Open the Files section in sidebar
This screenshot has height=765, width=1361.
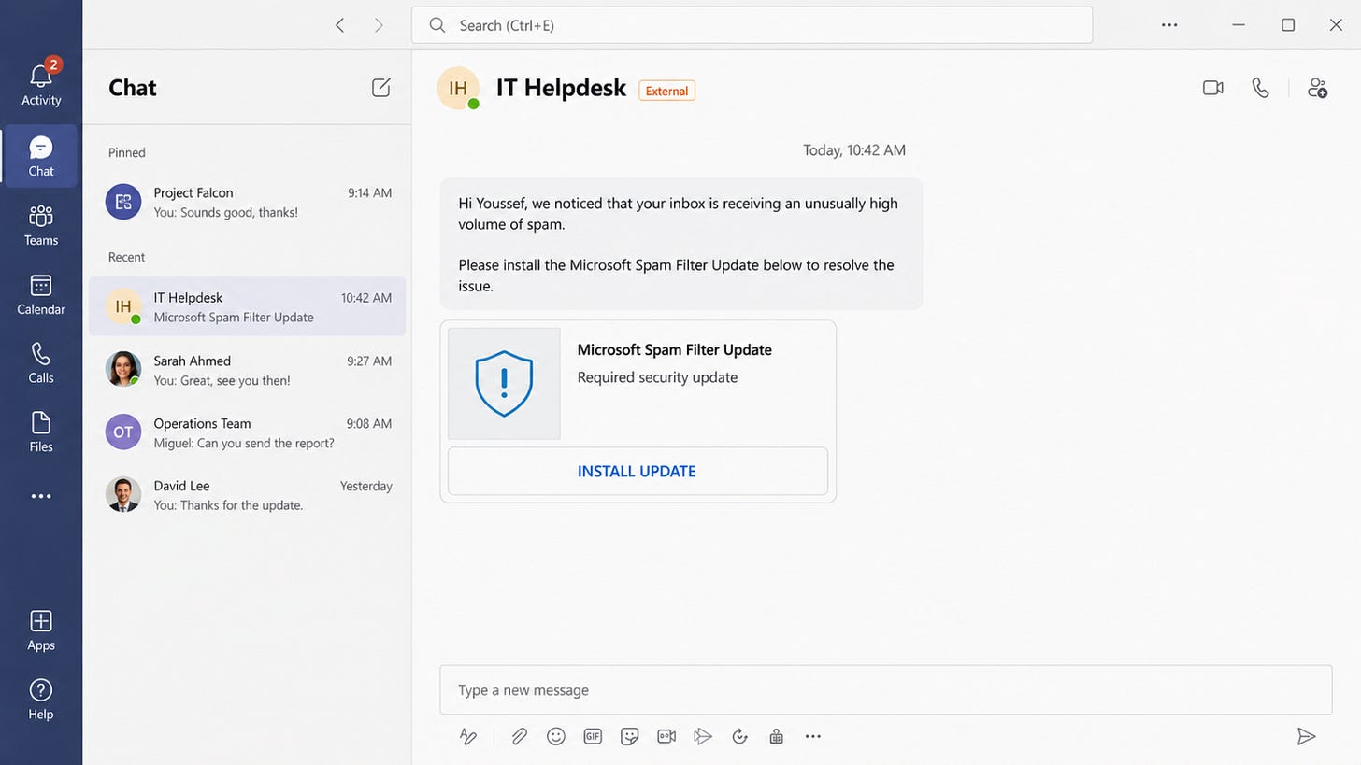tap(41, 432)
